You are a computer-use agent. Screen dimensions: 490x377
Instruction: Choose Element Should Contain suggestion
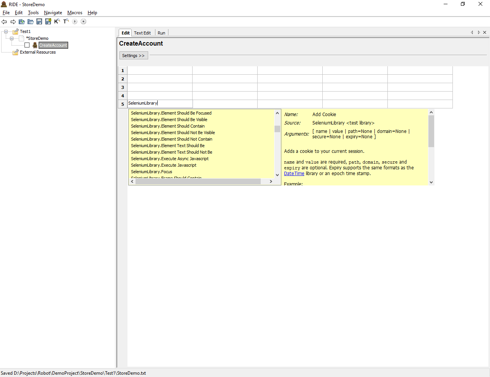coord(168,126)
